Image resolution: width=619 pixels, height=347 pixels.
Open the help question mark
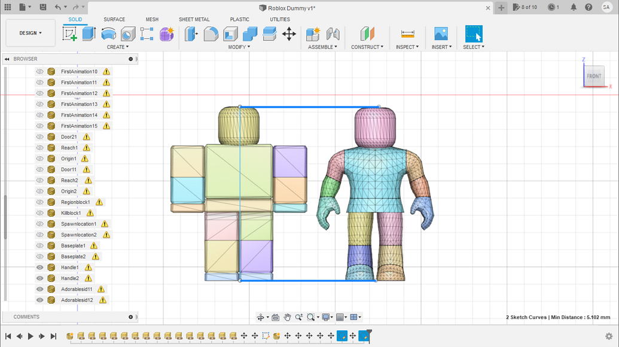pyautogui.click(x=588, y=7)
